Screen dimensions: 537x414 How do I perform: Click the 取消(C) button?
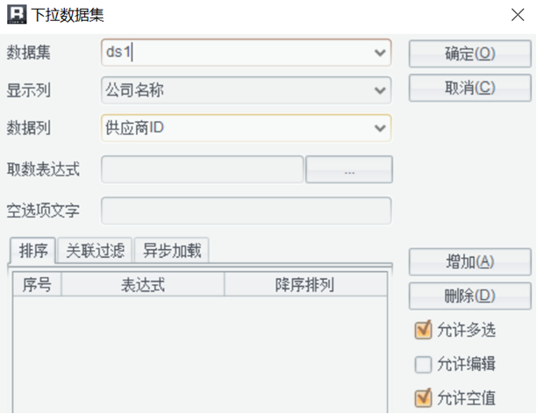point(470,88)
